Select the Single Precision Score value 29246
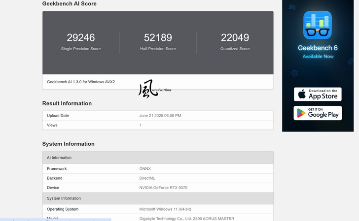The width and height of the screenshot is (359, 221). [x=81, y=38]
